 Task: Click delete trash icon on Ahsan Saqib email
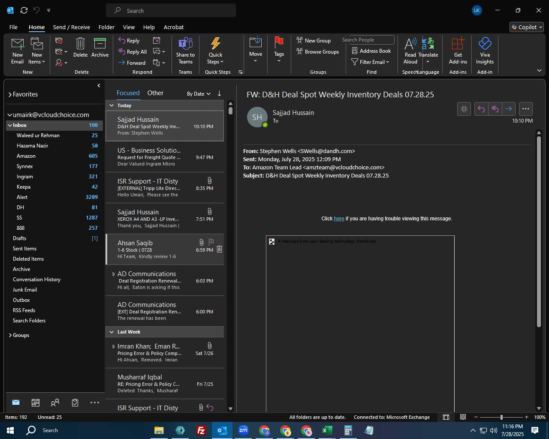tap(219, 249)
